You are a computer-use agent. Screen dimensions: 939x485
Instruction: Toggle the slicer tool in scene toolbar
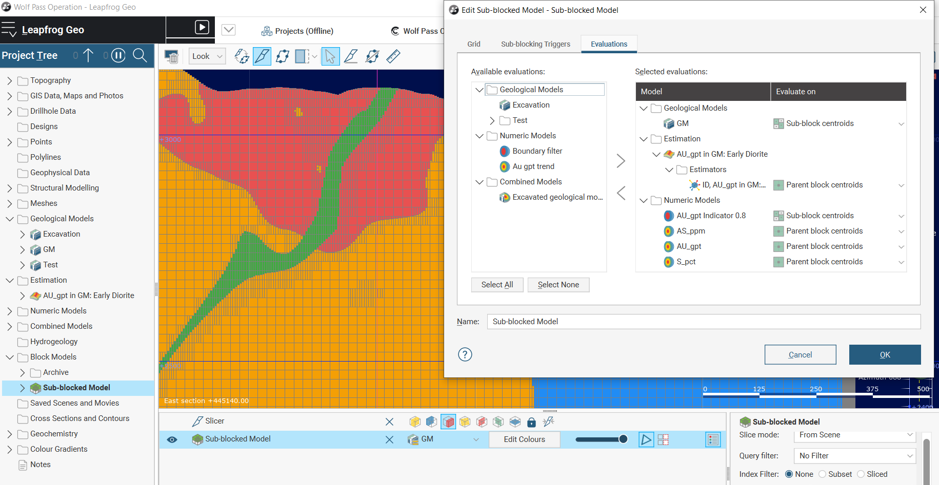click(262, 56)
